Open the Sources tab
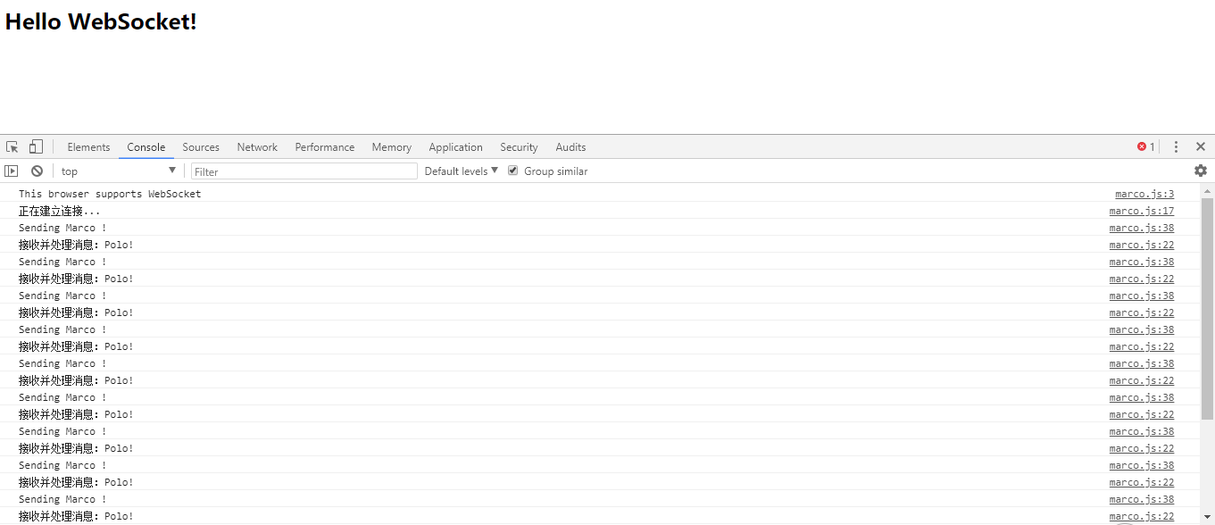The width and height of the screenshot is (1215, 525). click(x=201, y=147)
